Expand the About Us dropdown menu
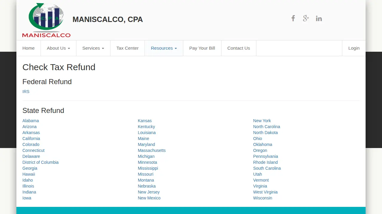382x214 pixels. [58, 48]
